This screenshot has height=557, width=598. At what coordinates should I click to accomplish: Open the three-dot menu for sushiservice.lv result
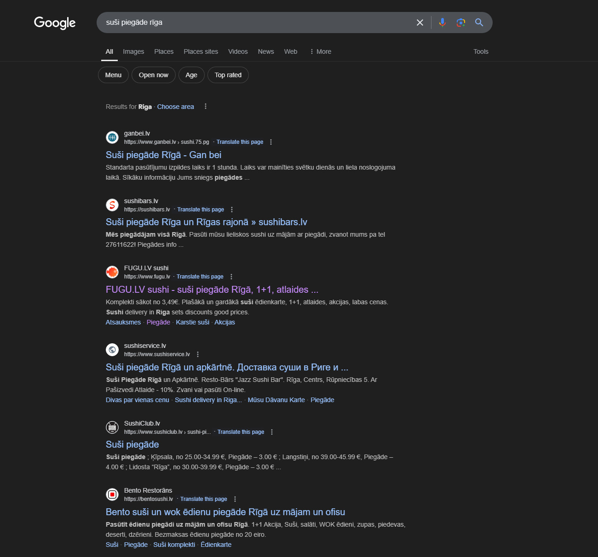(x=198, y=354)
